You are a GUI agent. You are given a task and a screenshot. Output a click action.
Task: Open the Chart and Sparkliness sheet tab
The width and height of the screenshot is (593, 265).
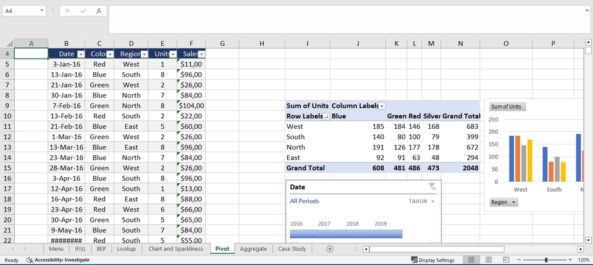(176, 249)
